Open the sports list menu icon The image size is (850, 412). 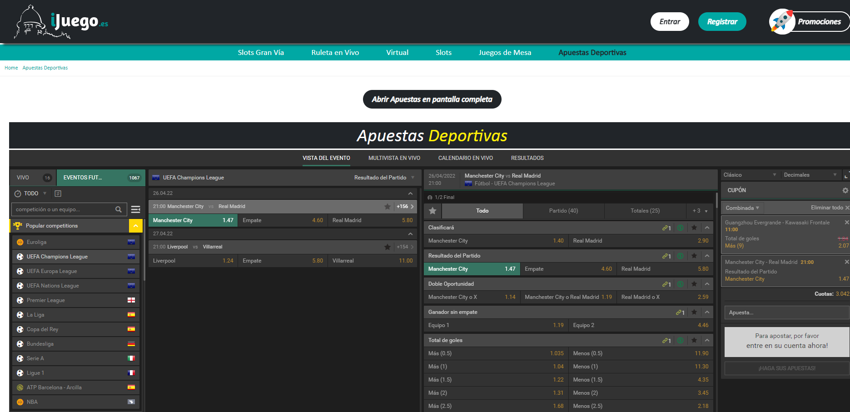(x=135, y=209)
